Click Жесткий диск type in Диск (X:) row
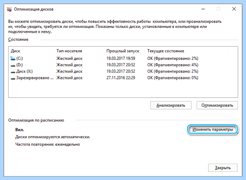 [x=69, y=71]
